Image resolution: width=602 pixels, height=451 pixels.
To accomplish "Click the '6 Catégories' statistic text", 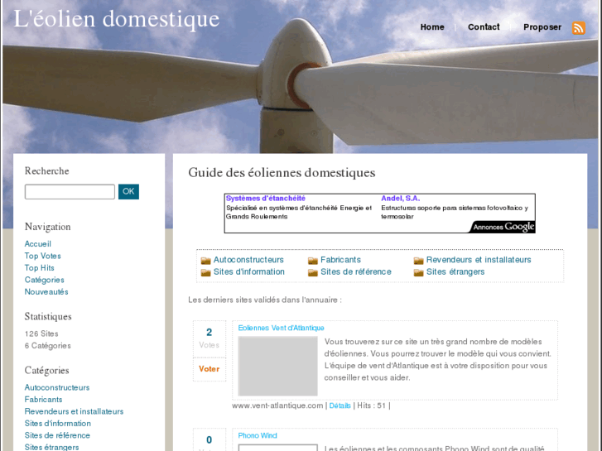I will pyautogui.click(x=47, y=345).
